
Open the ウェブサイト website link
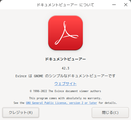point(65,83)
